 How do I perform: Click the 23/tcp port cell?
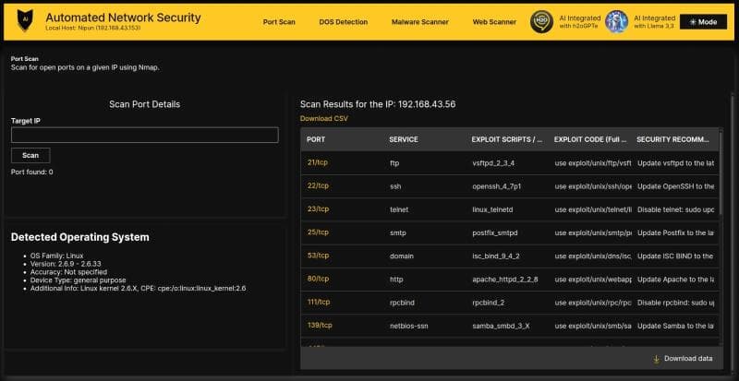coord(318,209)
